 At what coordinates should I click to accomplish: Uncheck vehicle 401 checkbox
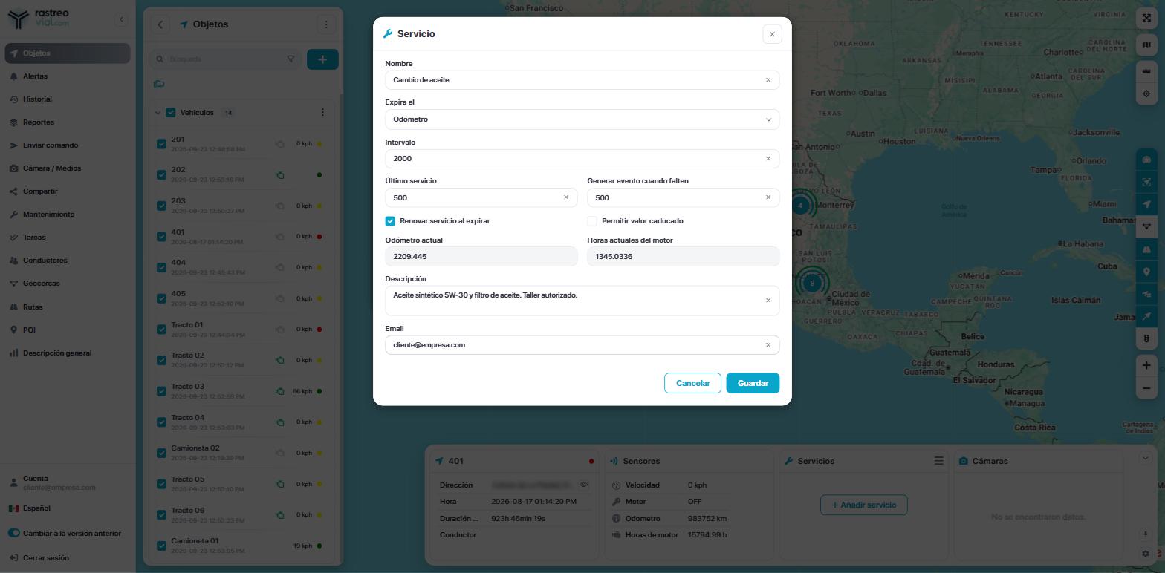pyautogui.click(x=161, y=237)
